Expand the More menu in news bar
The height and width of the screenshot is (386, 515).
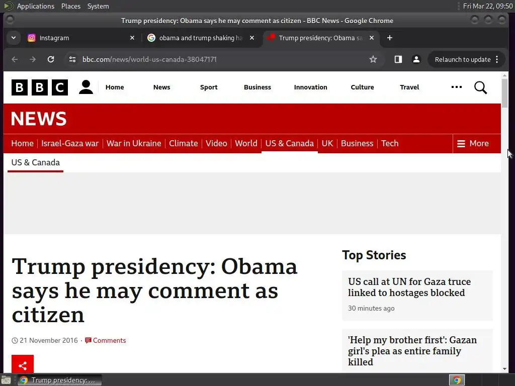coord(473,143)
